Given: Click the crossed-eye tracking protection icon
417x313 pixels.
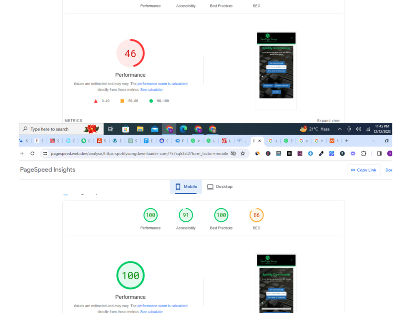Looking at the screenshot, I should coord(233,154).
